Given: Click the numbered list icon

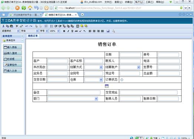Looking at the screenshot, I should click(46, 26).
